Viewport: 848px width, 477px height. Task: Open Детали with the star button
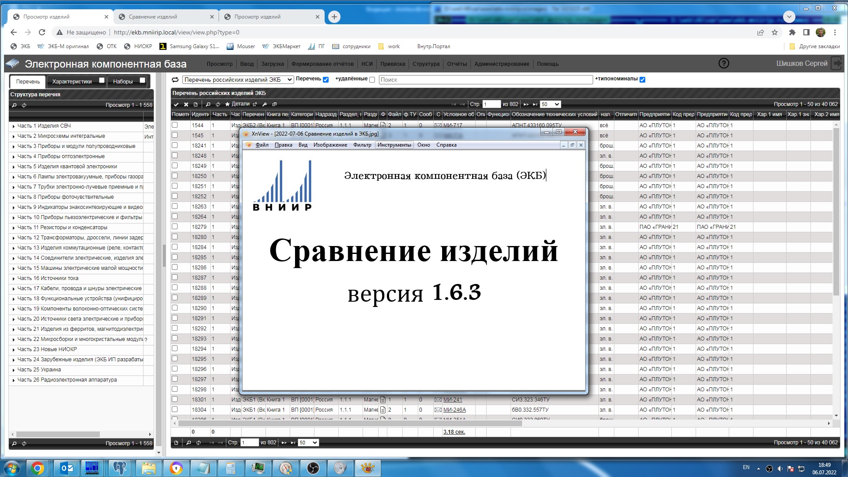click(237, 104)
